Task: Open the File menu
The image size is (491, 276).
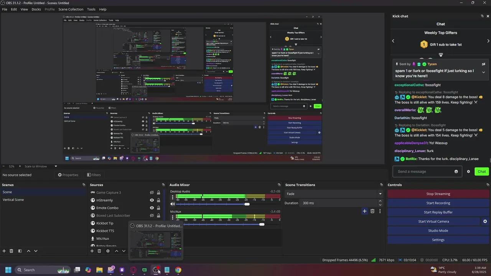Action: (x=5, y=9)
